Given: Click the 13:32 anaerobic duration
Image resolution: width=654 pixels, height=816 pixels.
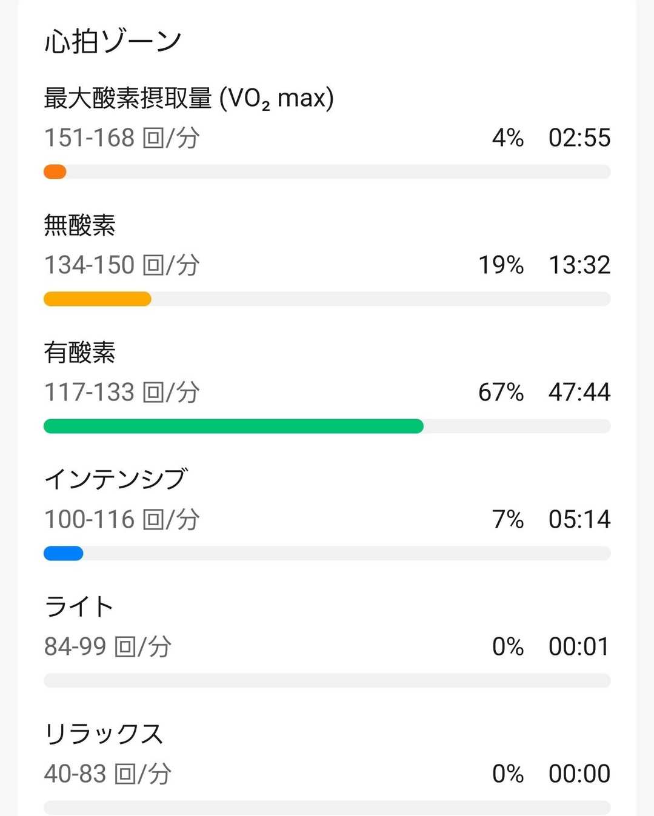Looking at the screenshot, I should tap(579, 265).
